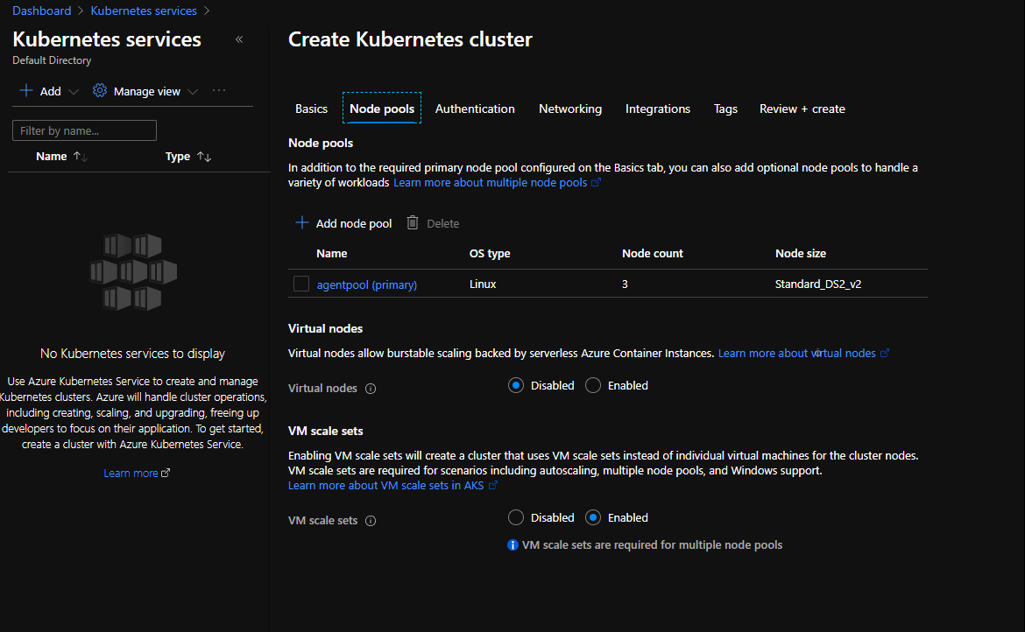Click the Kubernetes cubes empty-state image
Image resolution: width=1025 pixels, height=632 pixels.
[x=133, y=271]
